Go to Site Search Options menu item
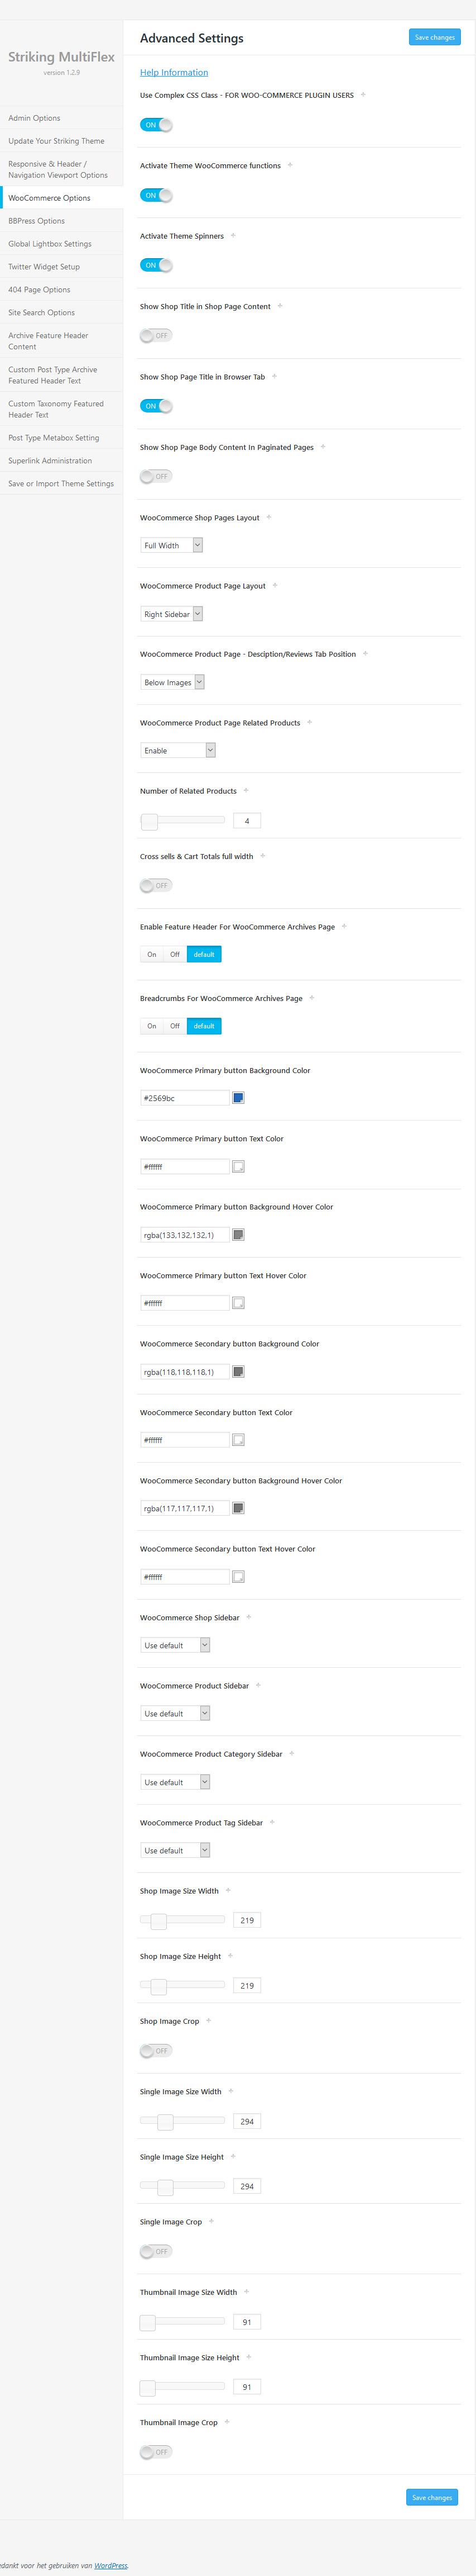Viewport: 476px width, 2576px height. pyautogui.click(x=42, y=313)
